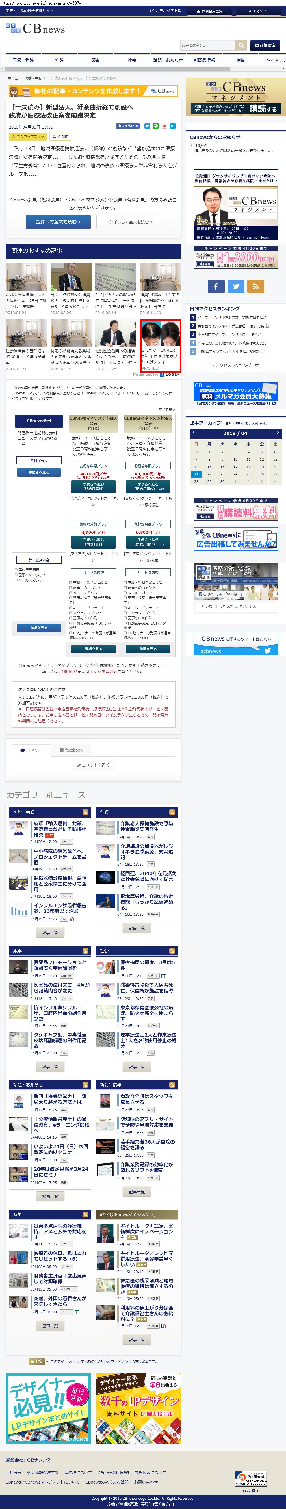Click RSS icon on 介護 category header
This screenshot has height=1509, width=286.
[172, 812]
